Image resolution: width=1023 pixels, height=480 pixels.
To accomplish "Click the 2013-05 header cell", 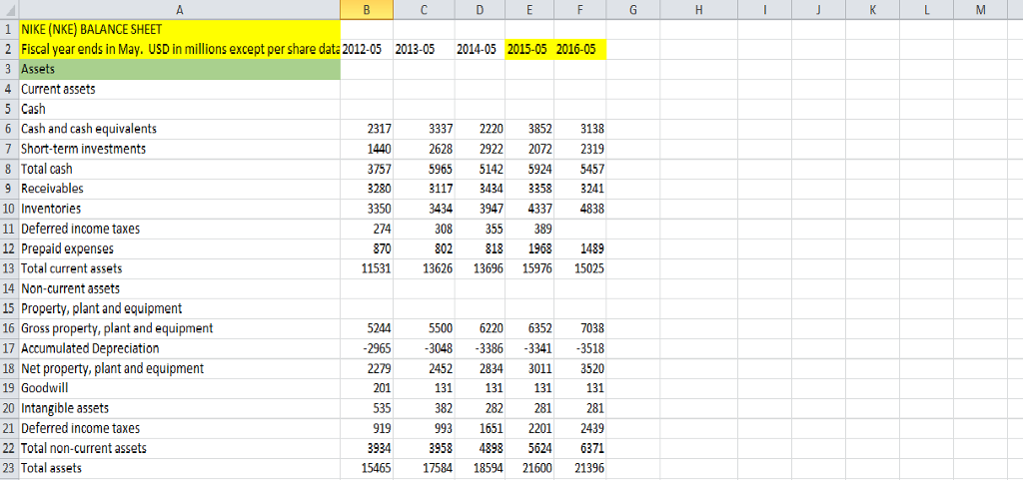I will click(424, 50).
